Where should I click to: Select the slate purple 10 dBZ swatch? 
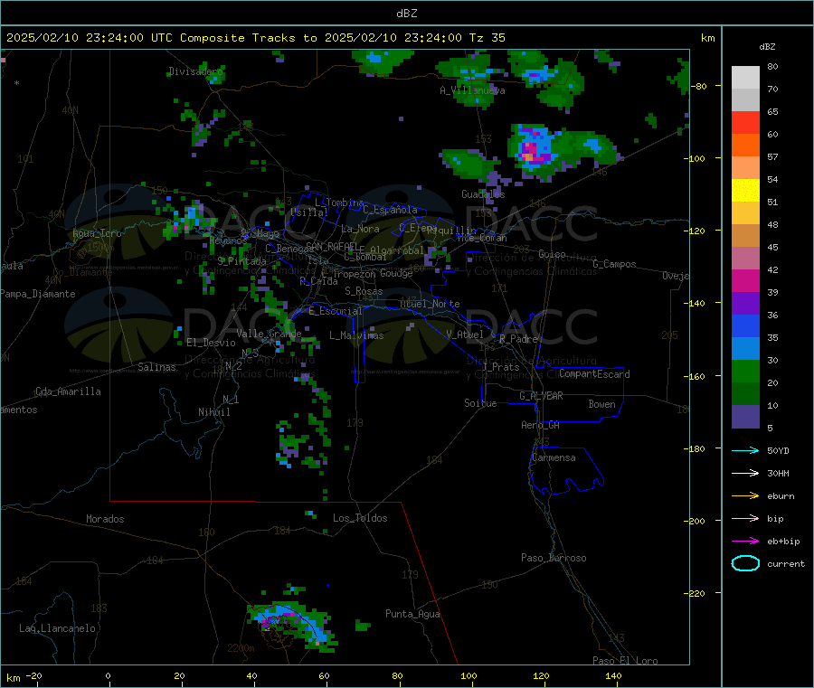pos(745,417)
